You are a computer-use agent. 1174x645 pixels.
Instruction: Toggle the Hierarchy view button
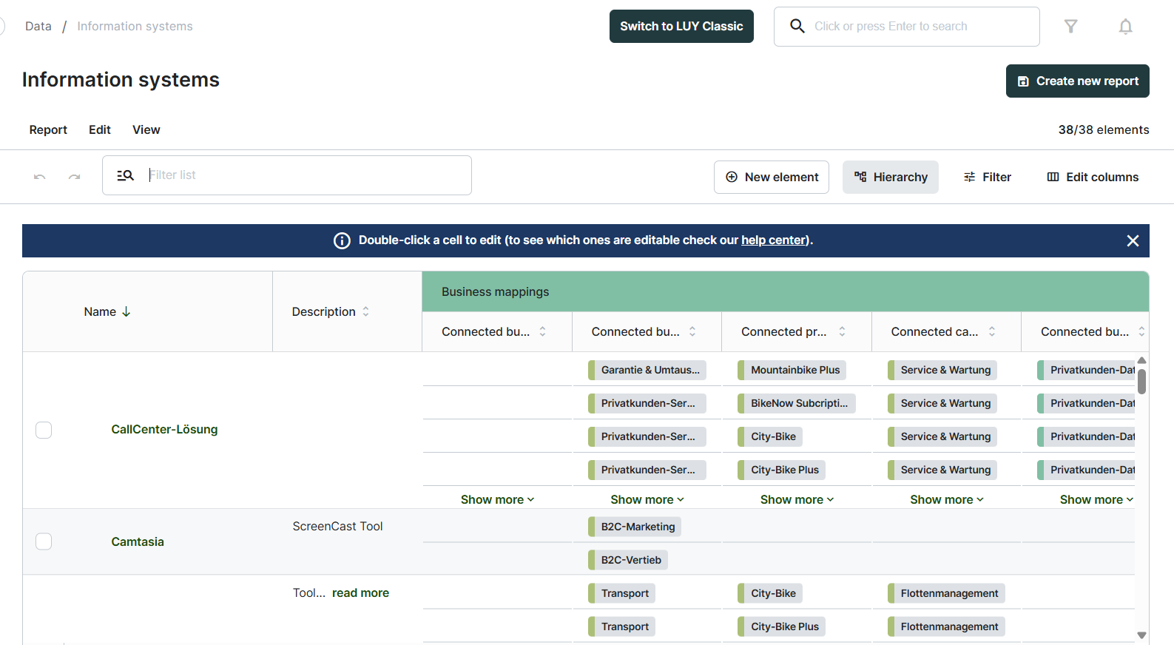pos(890,178)
